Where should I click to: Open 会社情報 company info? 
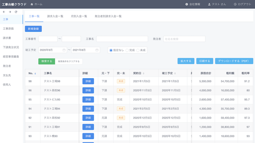[x=193, y=4]
